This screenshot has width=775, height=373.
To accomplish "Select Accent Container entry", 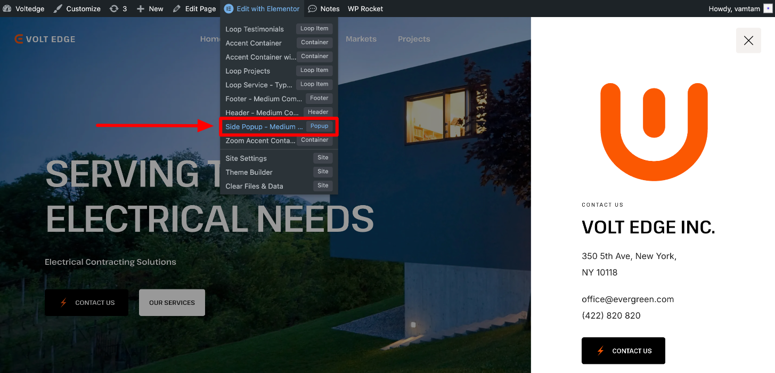I will coord(279,43).
